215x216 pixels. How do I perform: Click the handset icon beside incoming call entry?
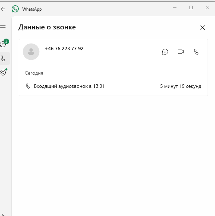(x=28, y=86)
